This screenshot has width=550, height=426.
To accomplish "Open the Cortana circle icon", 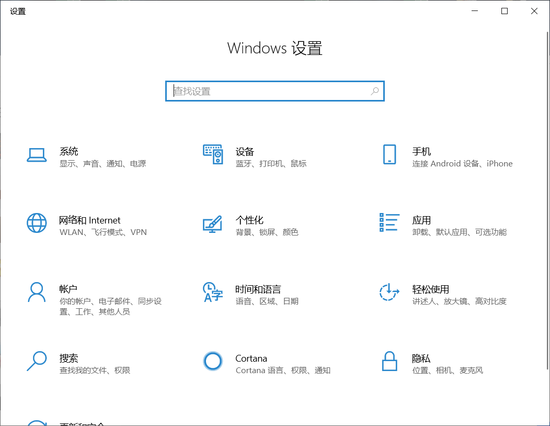I will pyautogui.click(x=213, y=361).
